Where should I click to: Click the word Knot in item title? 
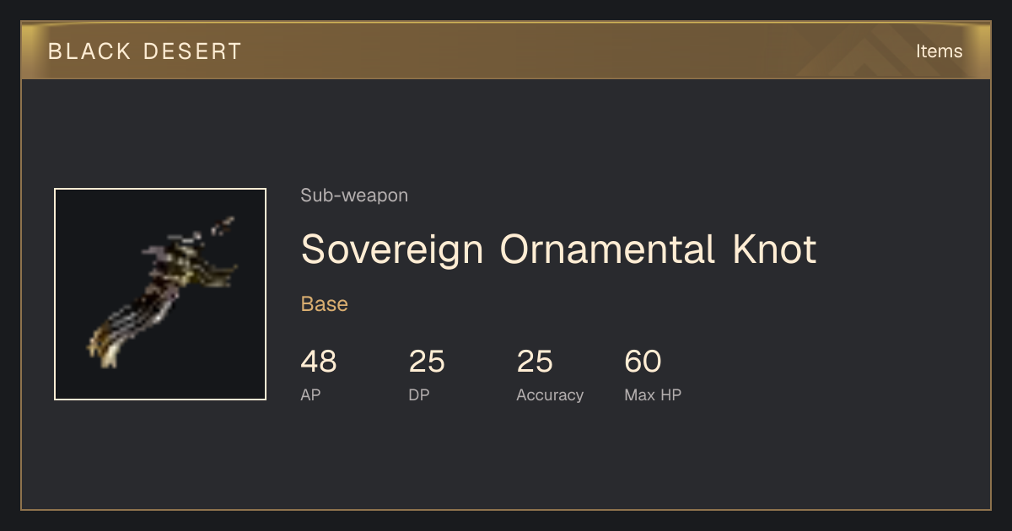click(775, 249)
